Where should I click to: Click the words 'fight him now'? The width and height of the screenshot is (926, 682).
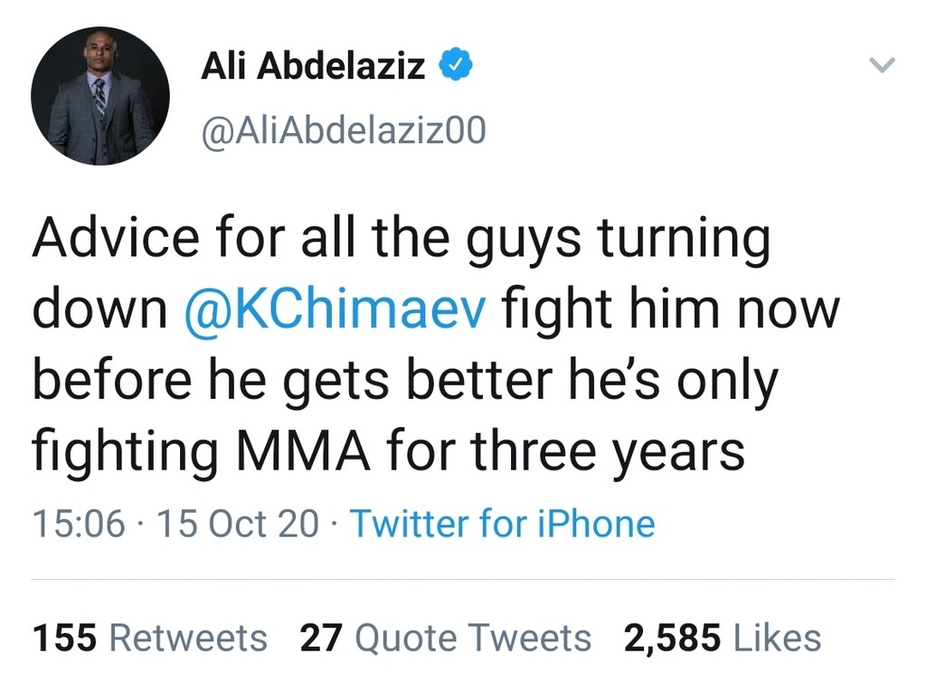671,308
